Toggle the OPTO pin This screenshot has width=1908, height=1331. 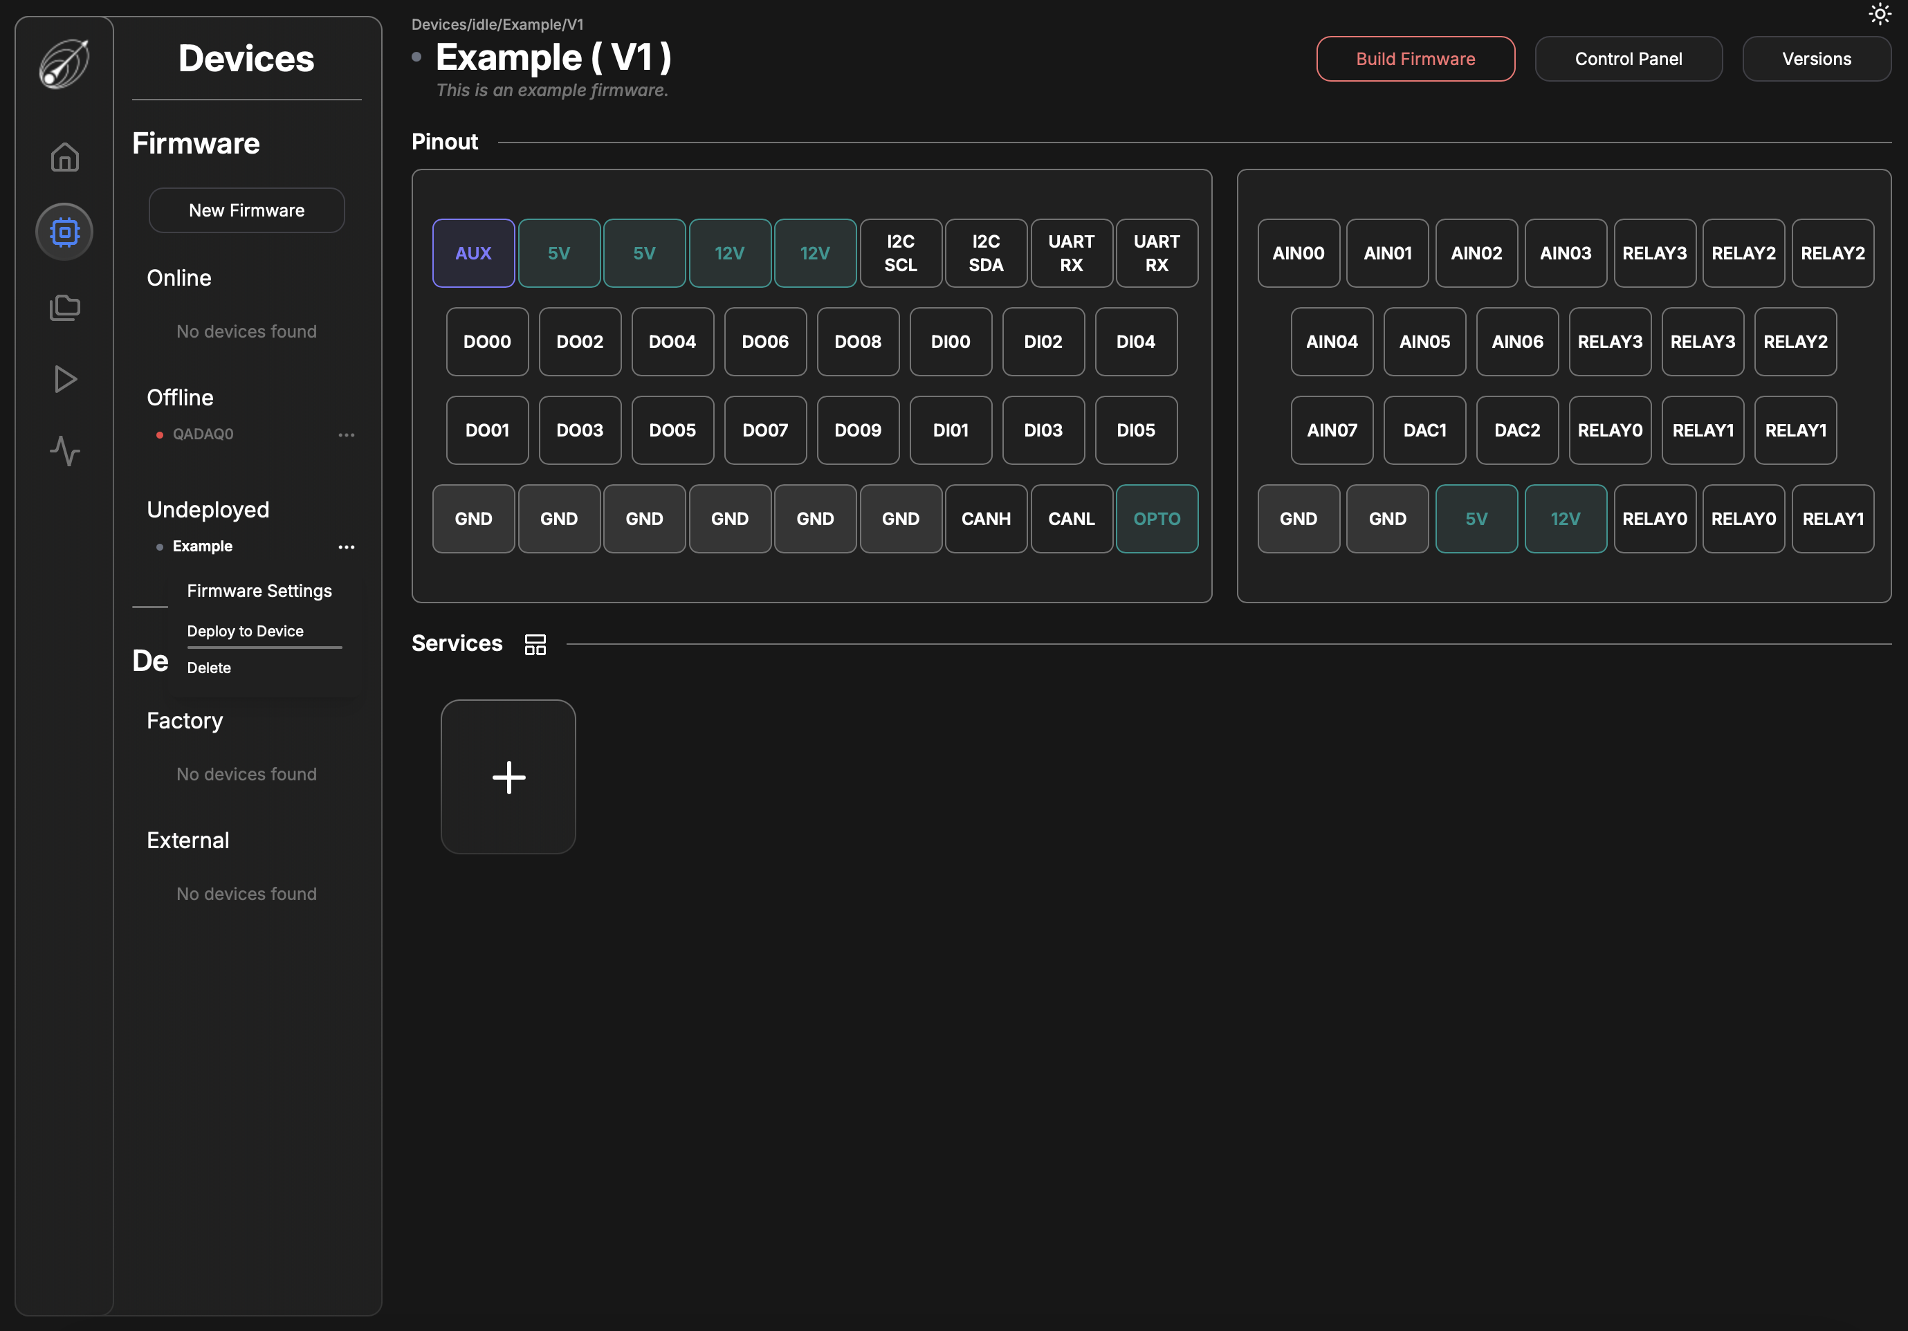(1156, 518)
